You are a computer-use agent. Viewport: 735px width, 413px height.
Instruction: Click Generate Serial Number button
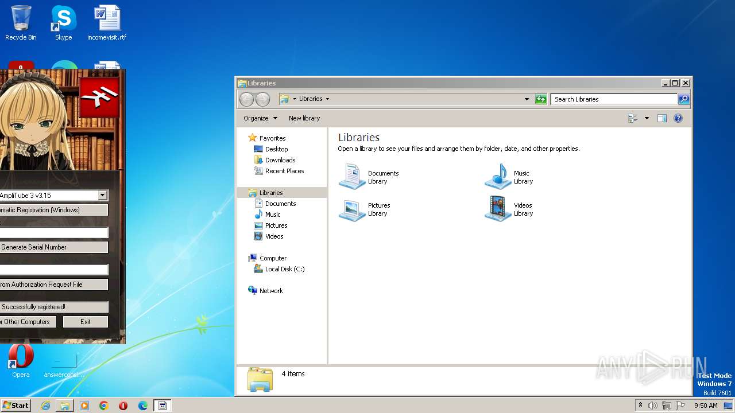[x=54, y=247]
